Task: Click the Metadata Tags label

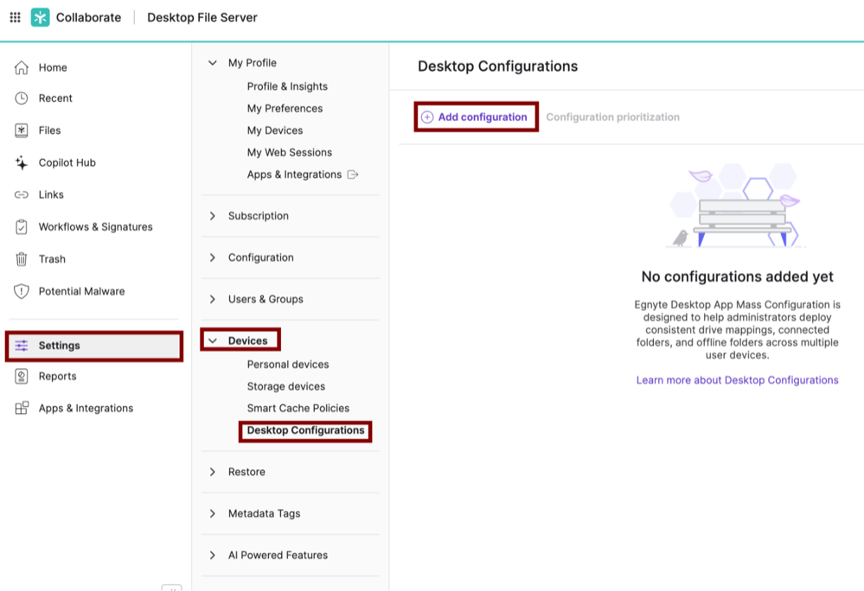Action: point(265,513)
